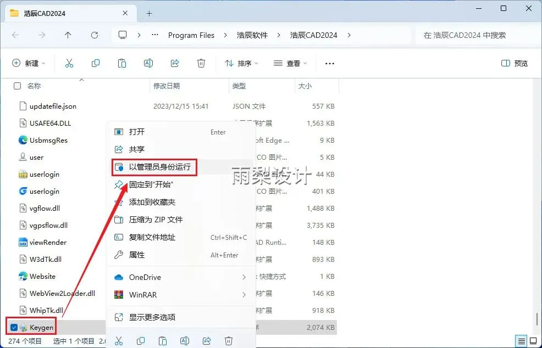Expand the chevron after the monitor icon in the address bar
The height and width of the screenshot is (348, 542).
click(x=139, y=35)
